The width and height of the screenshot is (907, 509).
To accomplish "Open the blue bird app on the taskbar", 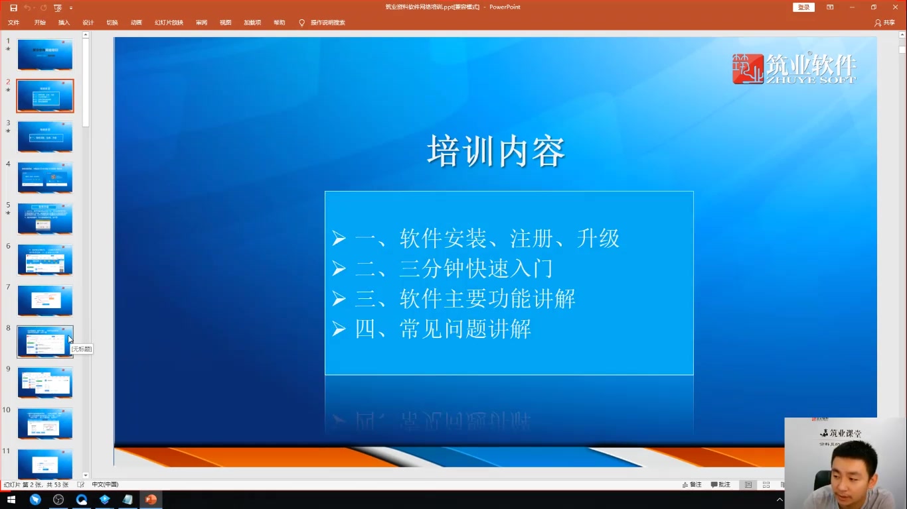I will [35, 500].
